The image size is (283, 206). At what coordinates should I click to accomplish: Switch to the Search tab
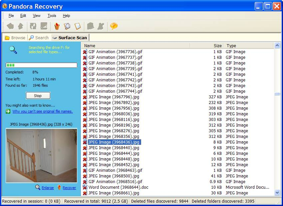click(39, 38)
